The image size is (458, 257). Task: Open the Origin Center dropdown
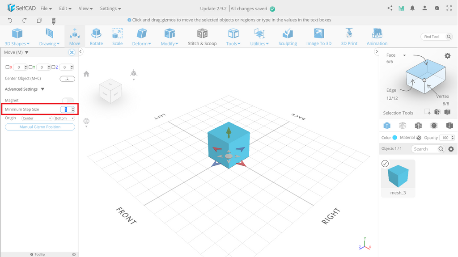[x=37, y=118]
